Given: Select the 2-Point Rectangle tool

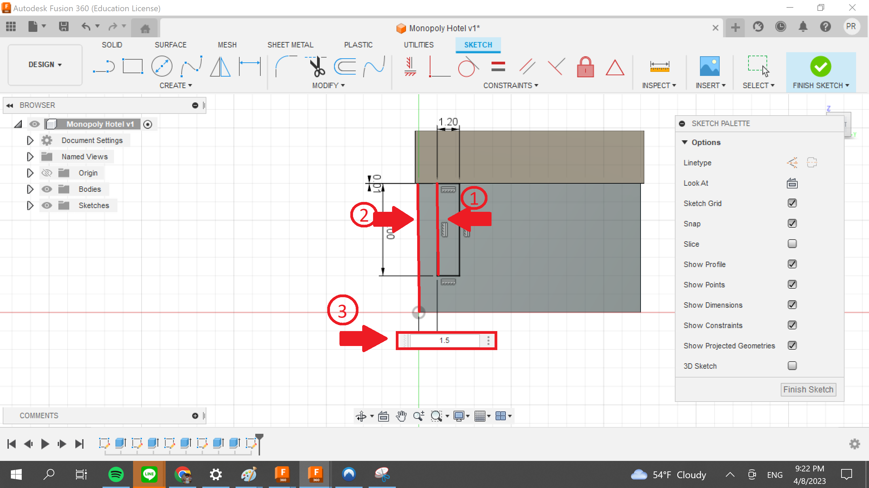Looking at the screenshot, I should pos(132,66).
